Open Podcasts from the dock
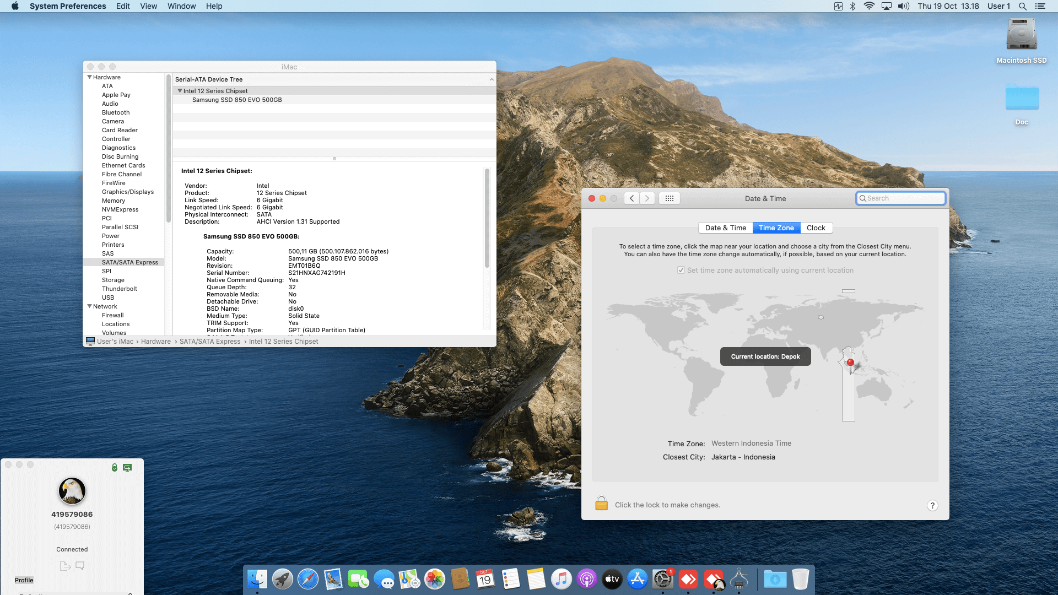 pos(587,579)
